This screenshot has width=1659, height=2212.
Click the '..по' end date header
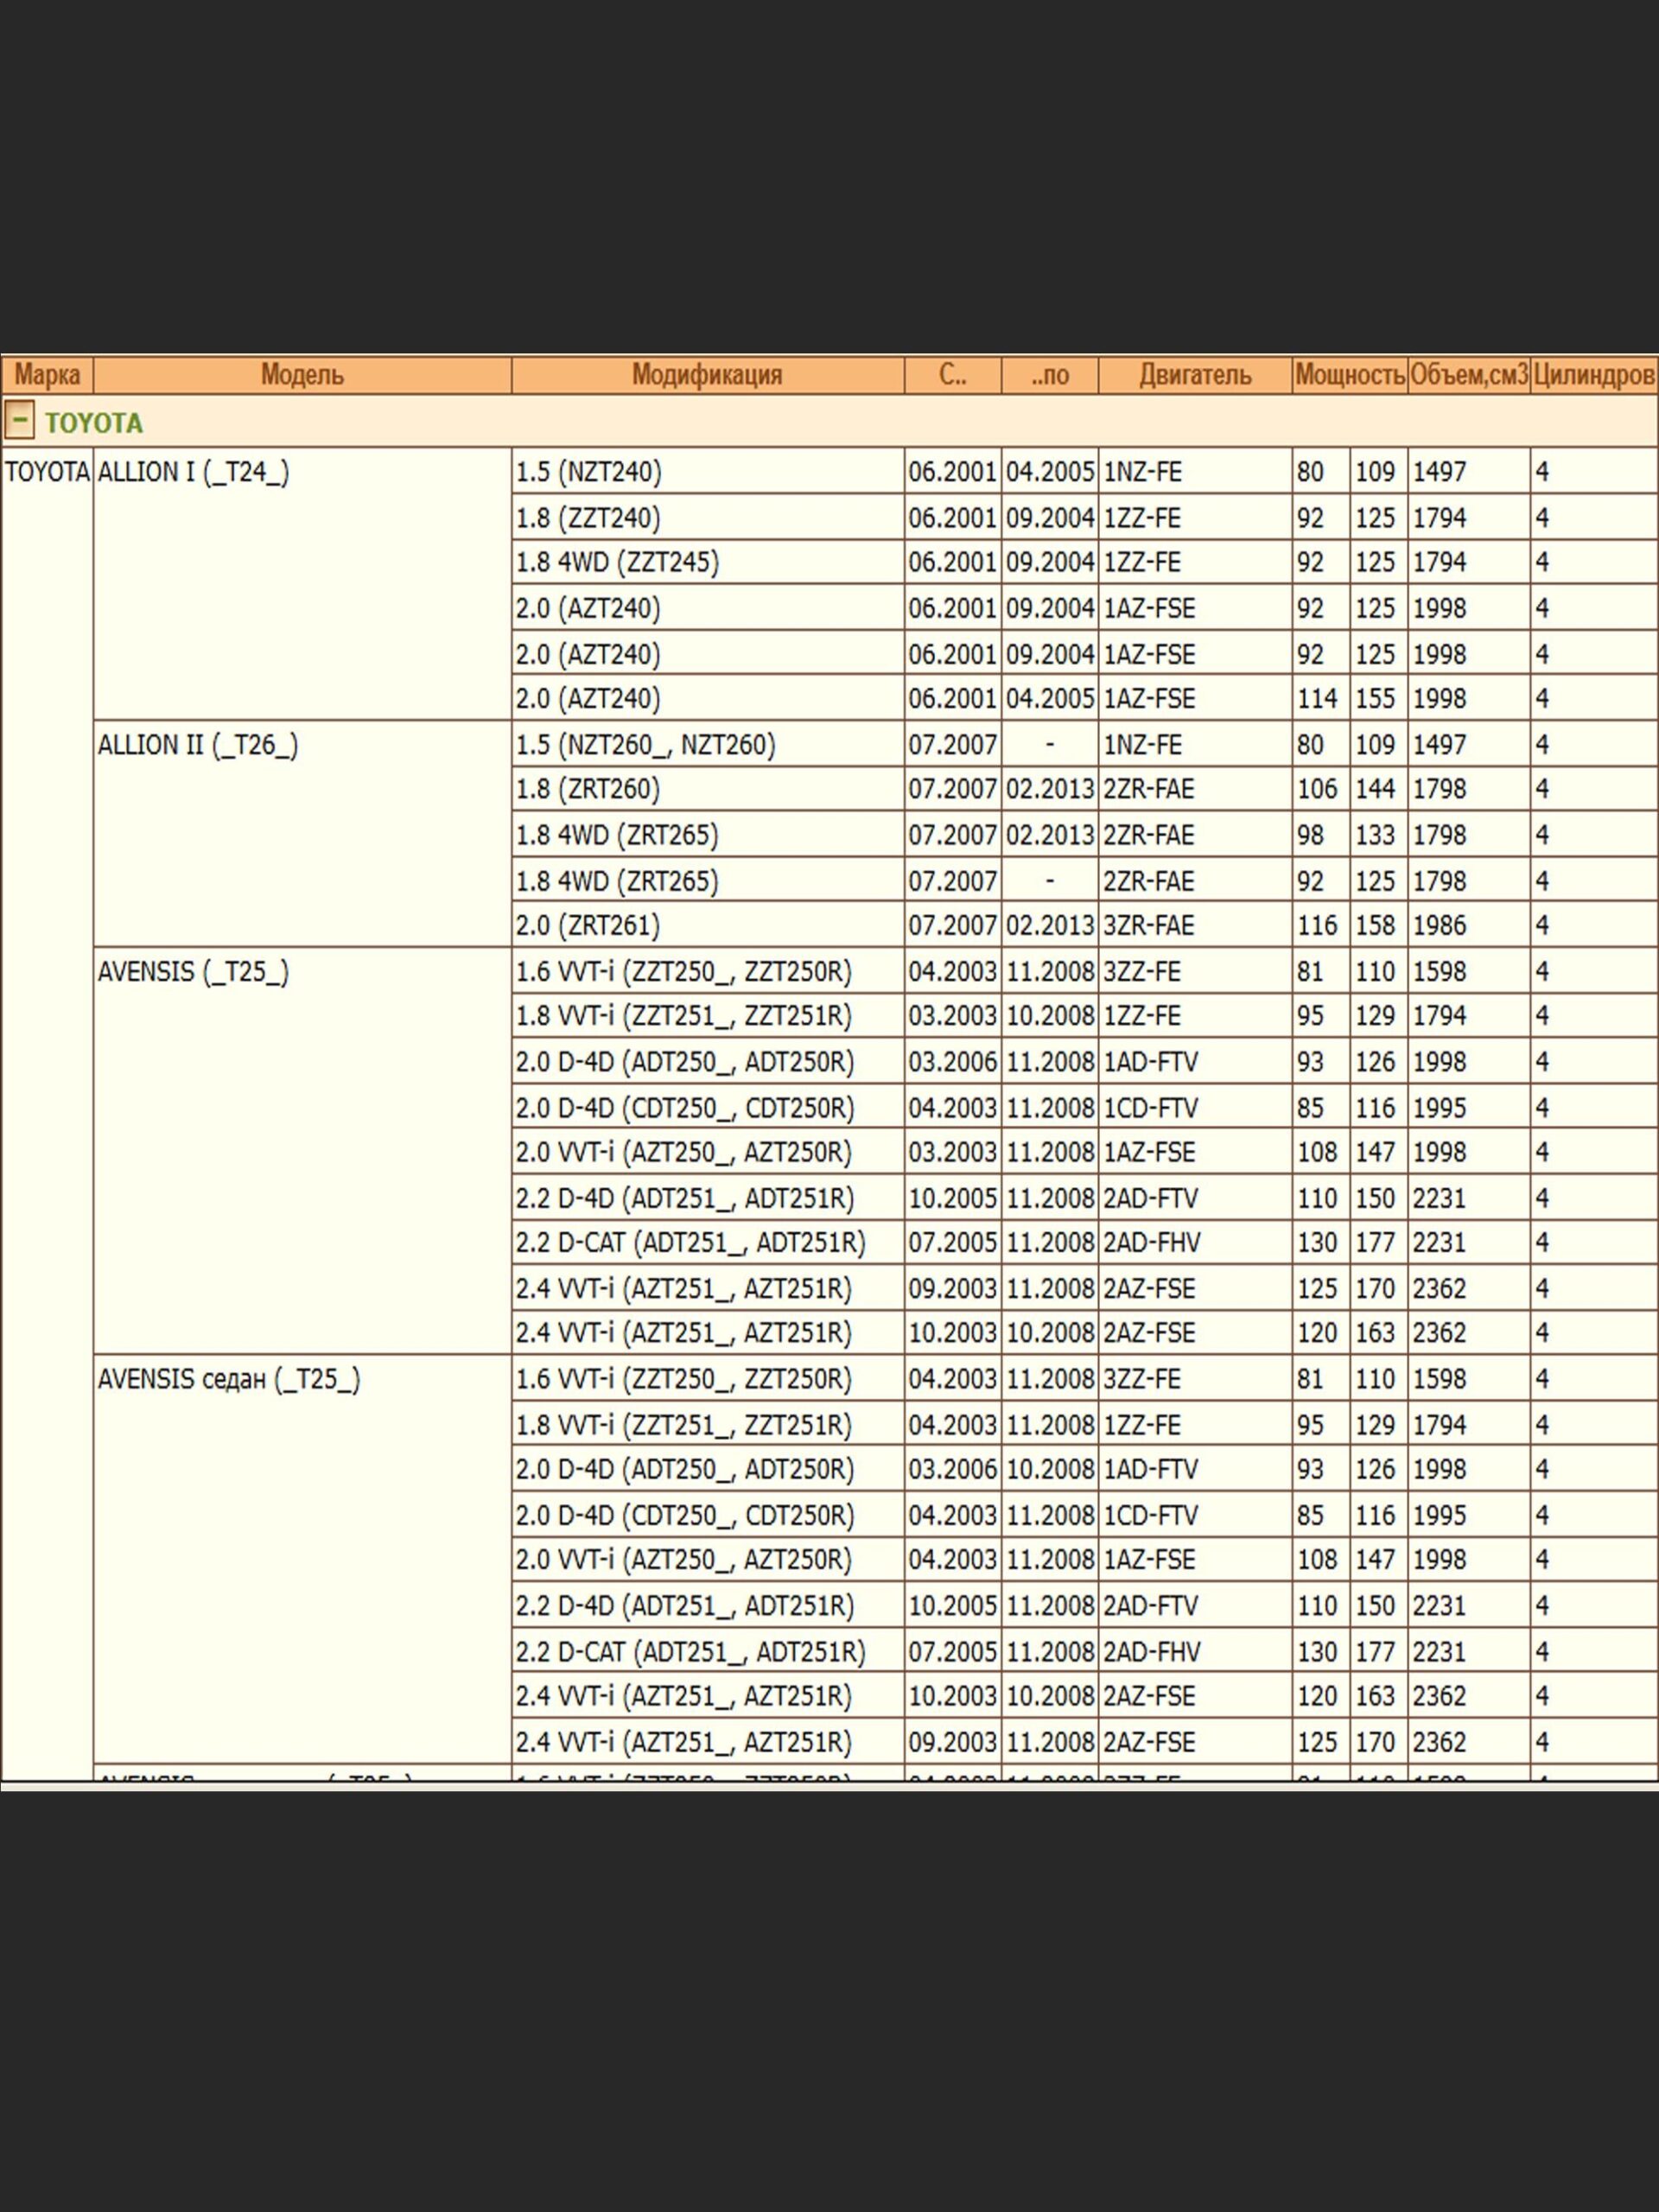[x=1049, y=375]
